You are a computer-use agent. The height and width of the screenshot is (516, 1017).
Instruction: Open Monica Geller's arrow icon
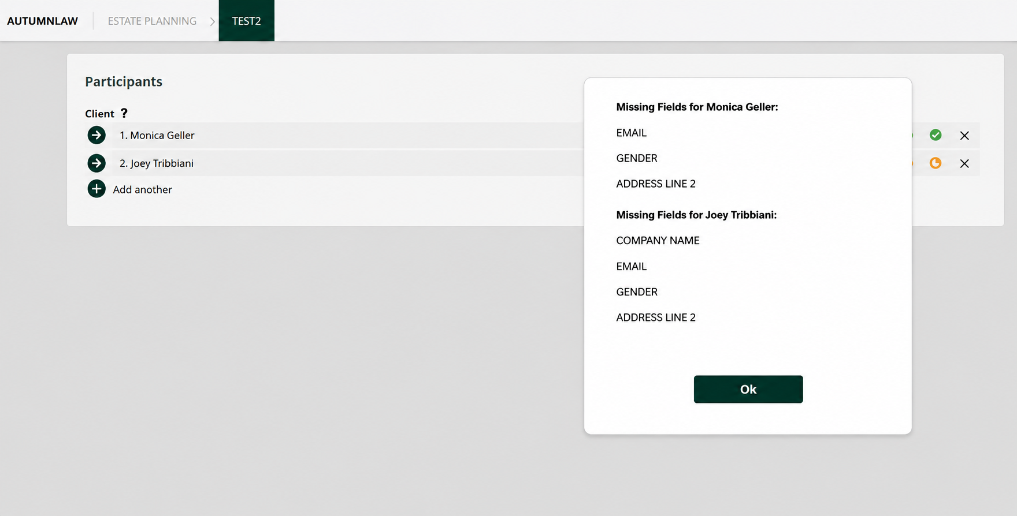click(96, 135)
